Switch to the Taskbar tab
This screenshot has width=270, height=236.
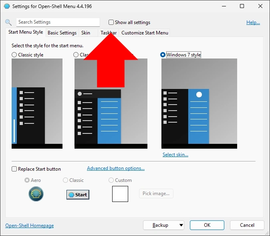tap(109, 33)
